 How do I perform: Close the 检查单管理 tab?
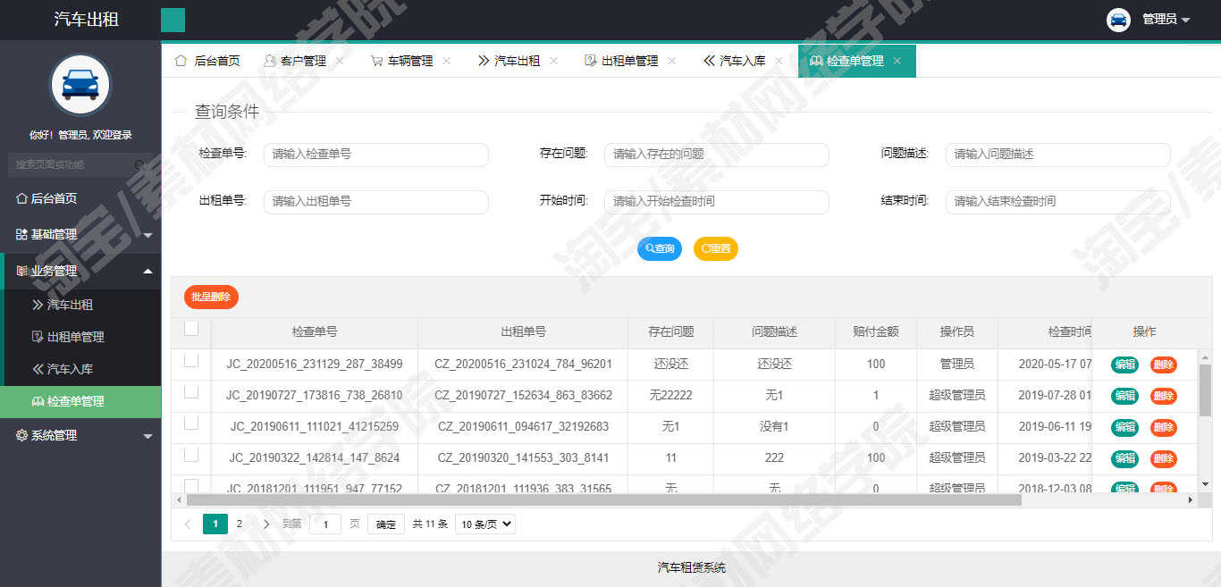[897, 61]
